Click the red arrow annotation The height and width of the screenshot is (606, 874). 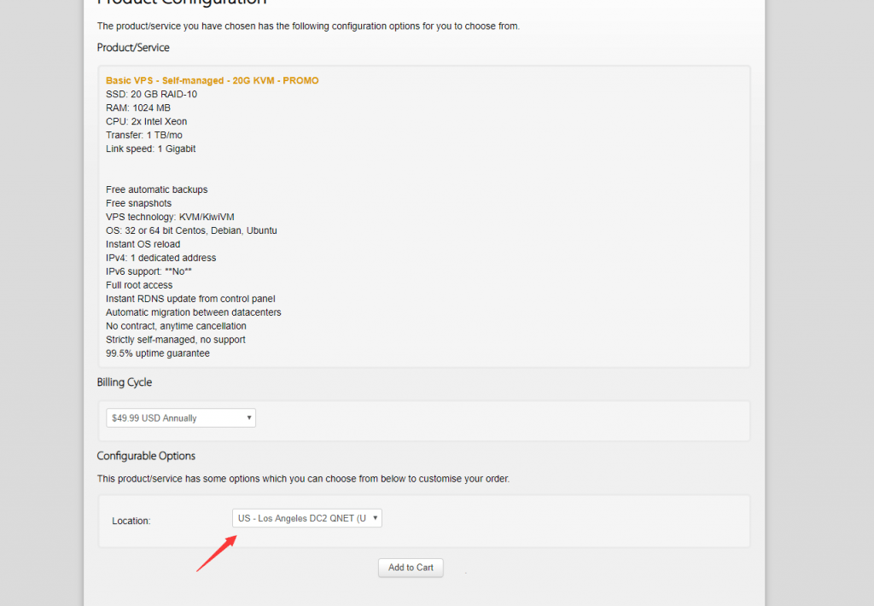[x=217, y=552]
